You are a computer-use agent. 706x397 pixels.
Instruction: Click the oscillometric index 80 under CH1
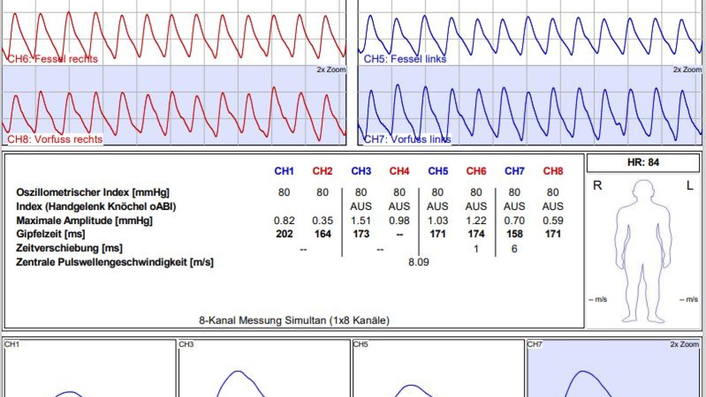point(284,192)
